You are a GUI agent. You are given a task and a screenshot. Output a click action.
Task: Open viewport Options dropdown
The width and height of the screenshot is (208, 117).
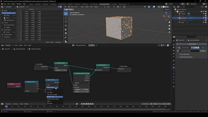pyautogui.click(x=167, y=9)
